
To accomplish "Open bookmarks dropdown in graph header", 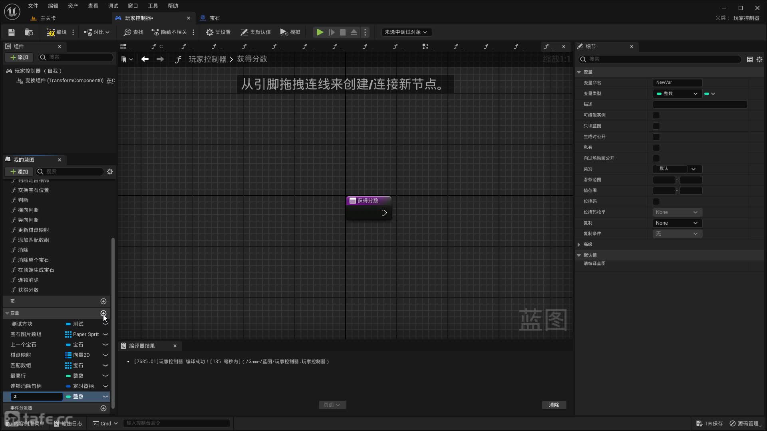I will click(127, 59).
